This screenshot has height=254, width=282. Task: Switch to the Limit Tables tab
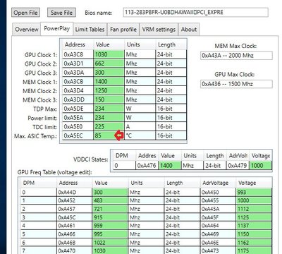(90, 30)
